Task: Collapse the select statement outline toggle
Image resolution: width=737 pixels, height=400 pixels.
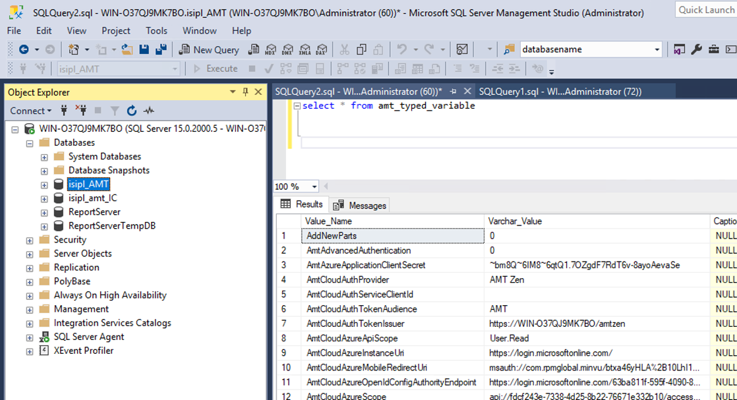Action: 297,105
